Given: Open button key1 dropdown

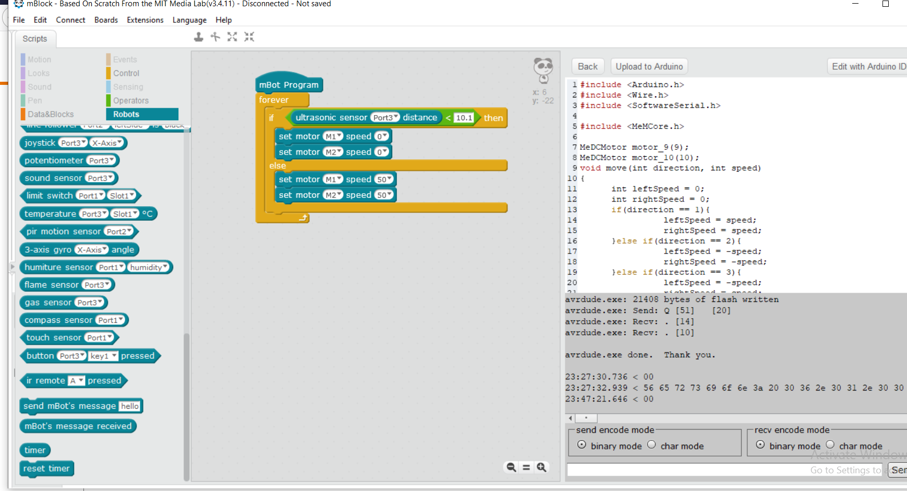Looking at the screenshot, I should pos(103,356).
